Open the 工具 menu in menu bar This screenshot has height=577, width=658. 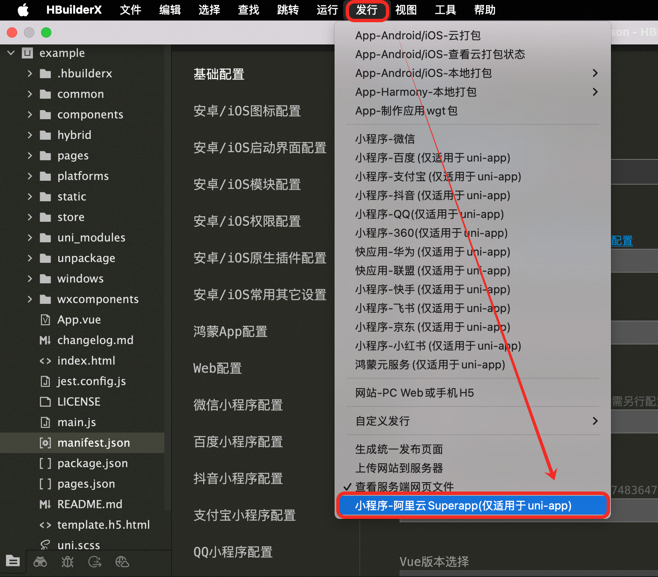[x=445, y=10]
